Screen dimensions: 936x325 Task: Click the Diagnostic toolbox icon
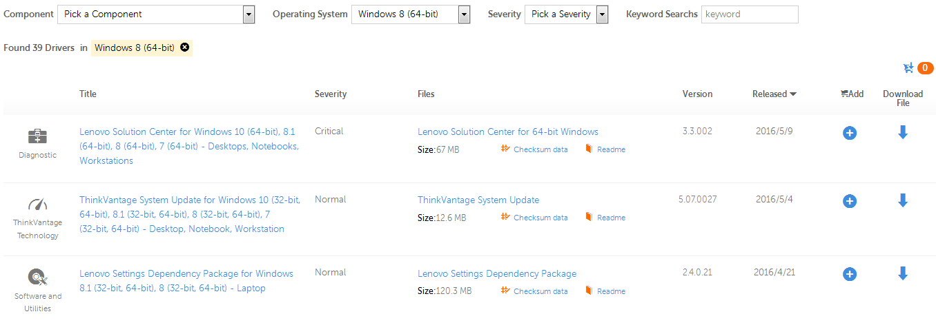point(37,136)
